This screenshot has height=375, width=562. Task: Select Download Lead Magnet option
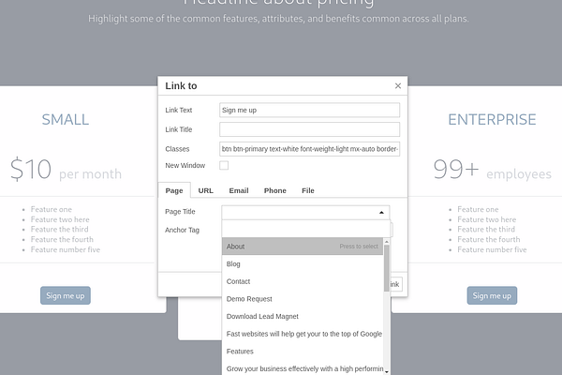[x=303, y=316]
